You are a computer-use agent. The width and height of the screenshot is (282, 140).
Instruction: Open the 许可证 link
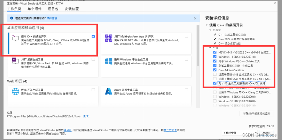68,130
